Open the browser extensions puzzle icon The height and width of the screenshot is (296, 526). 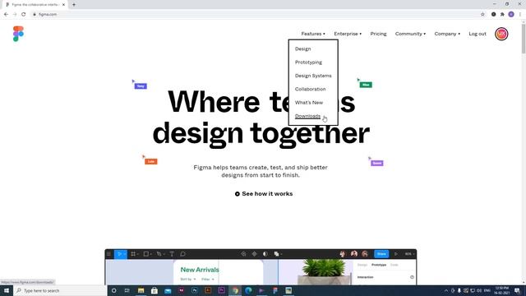coord(502,15)
